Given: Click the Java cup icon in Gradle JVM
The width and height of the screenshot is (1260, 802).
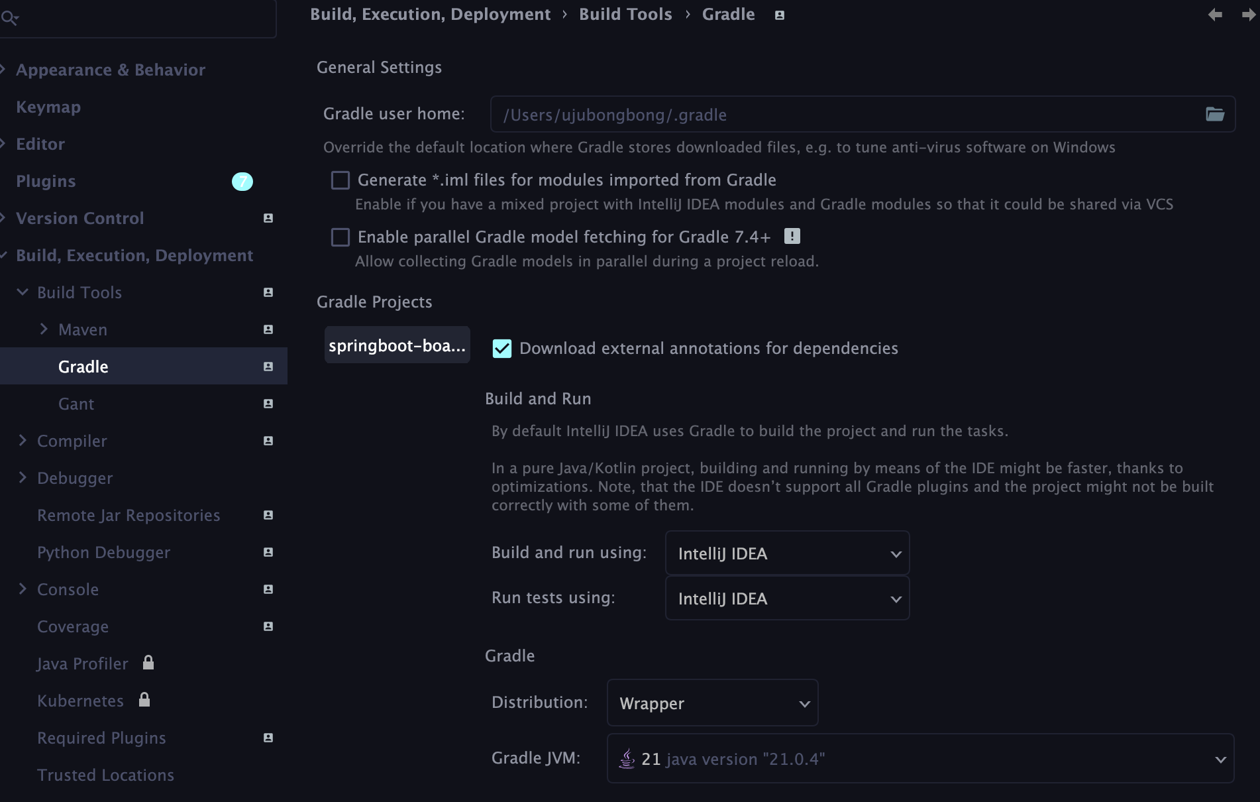Looking at the screenshot, I should [627, 758].
